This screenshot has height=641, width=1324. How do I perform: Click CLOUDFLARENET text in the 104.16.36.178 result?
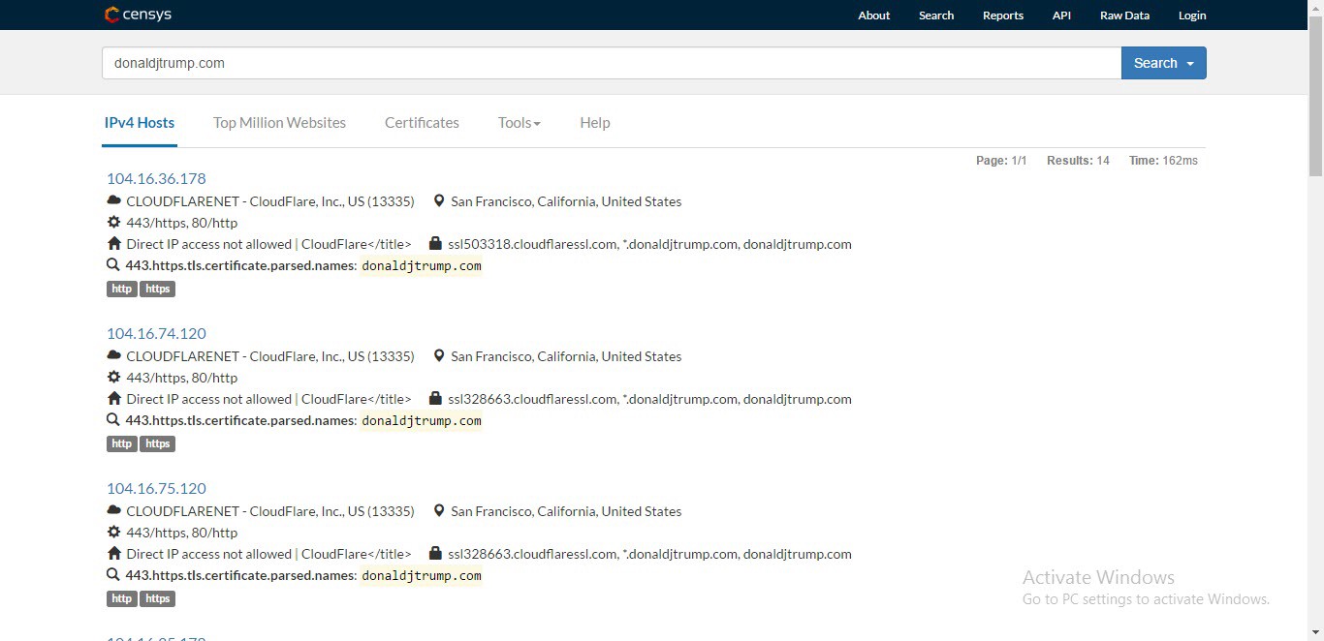pos(270,201)
